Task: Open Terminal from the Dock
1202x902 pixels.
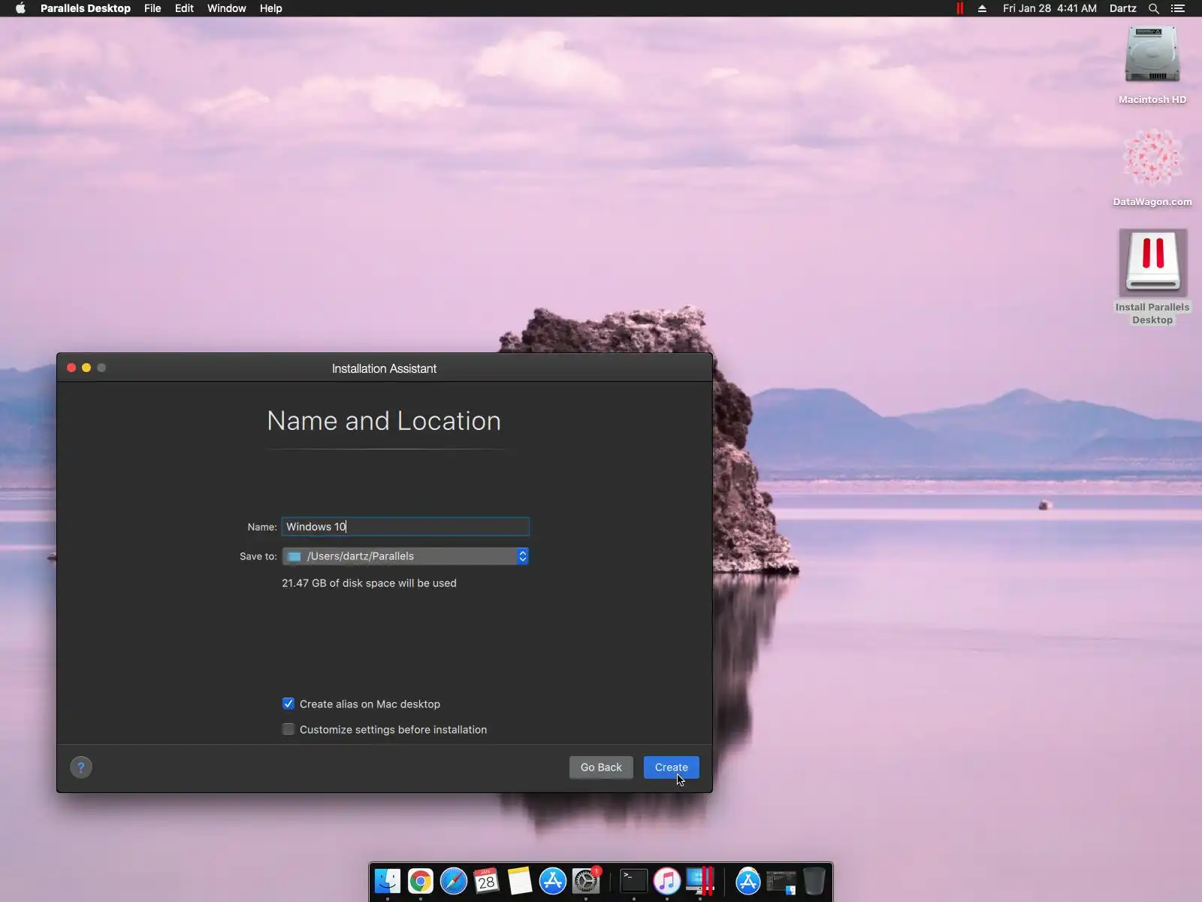Action: pyautogui.click(x=634, y=881)
